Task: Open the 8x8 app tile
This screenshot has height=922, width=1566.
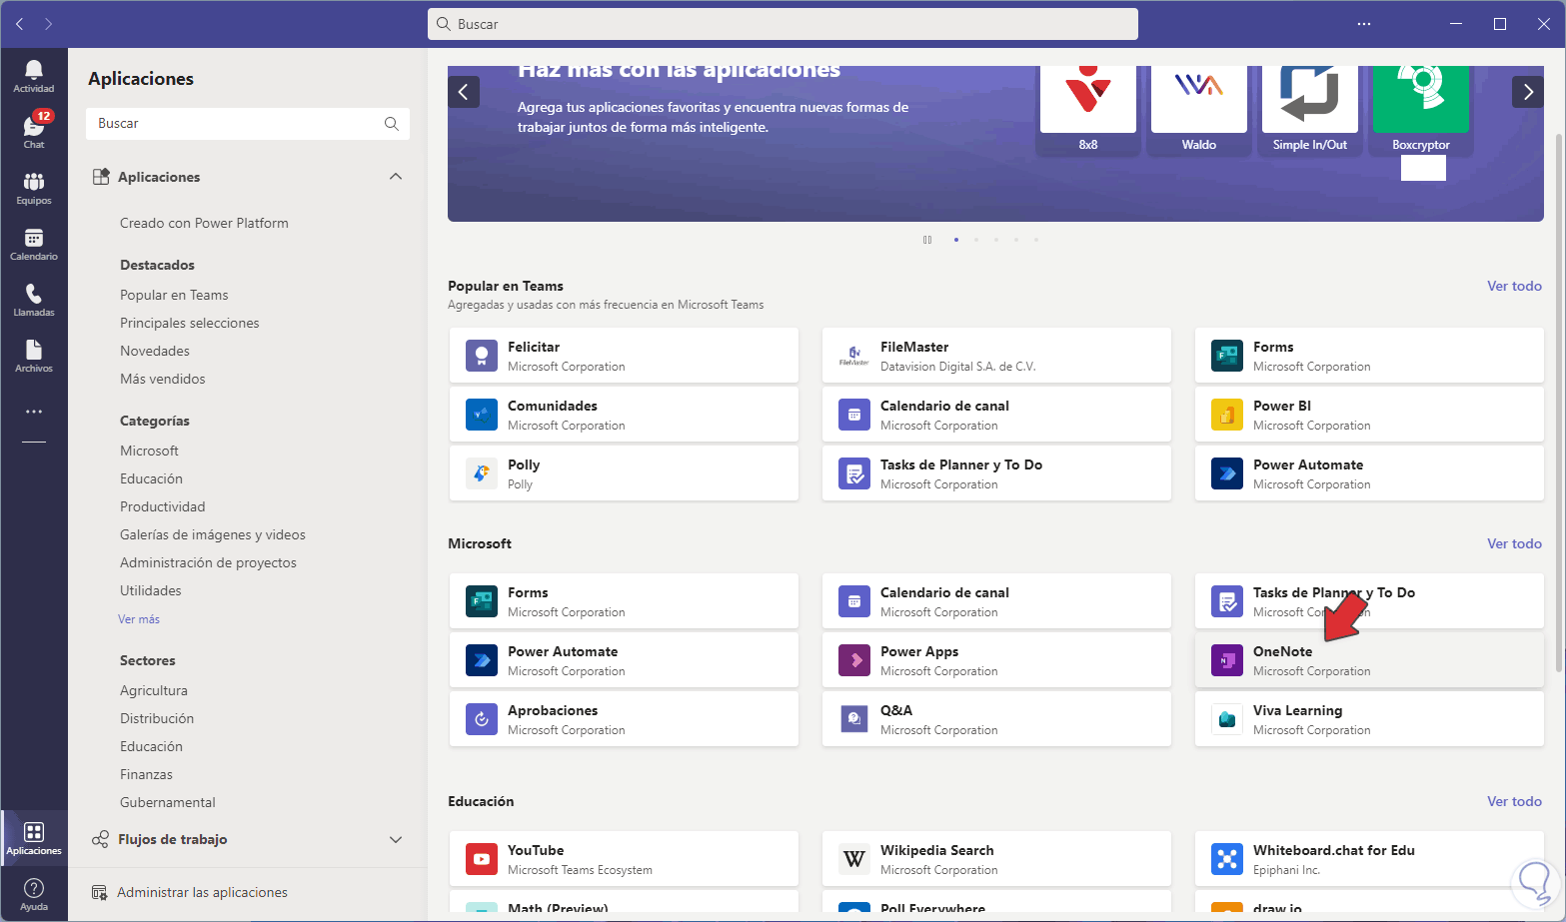Action: (1088, 110)
